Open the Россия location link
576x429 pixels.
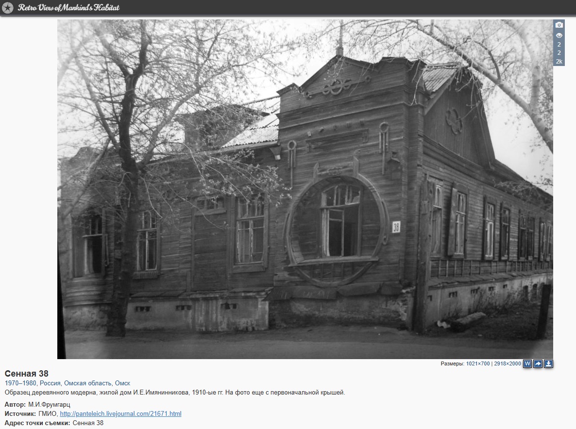coord(50,383)
